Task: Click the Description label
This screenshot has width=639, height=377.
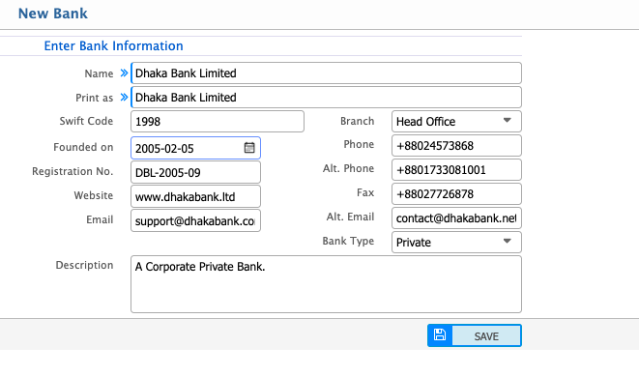Action: click(x=85, y=265)
